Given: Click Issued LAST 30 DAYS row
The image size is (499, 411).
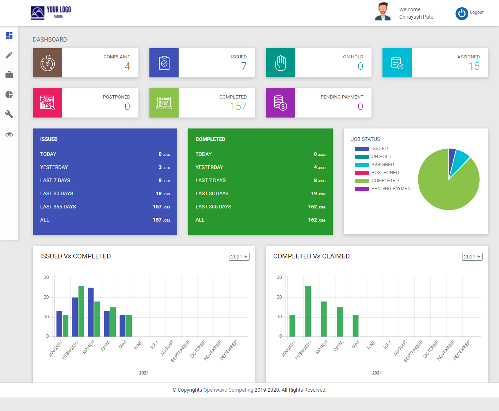Looking at the screenshot, I should [105, 193].
